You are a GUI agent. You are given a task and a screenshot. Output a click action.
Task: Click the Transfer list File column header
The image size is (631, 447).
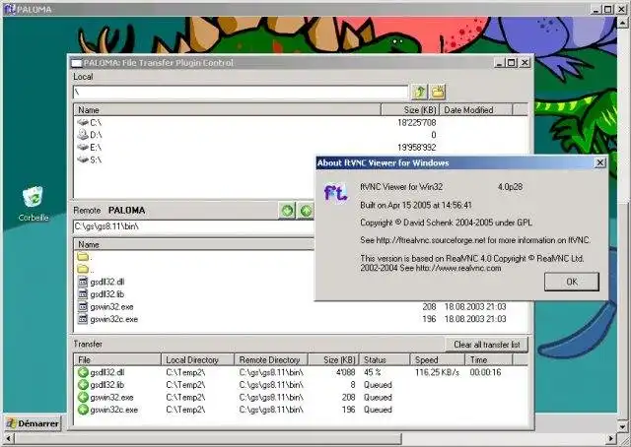point(117,359)
